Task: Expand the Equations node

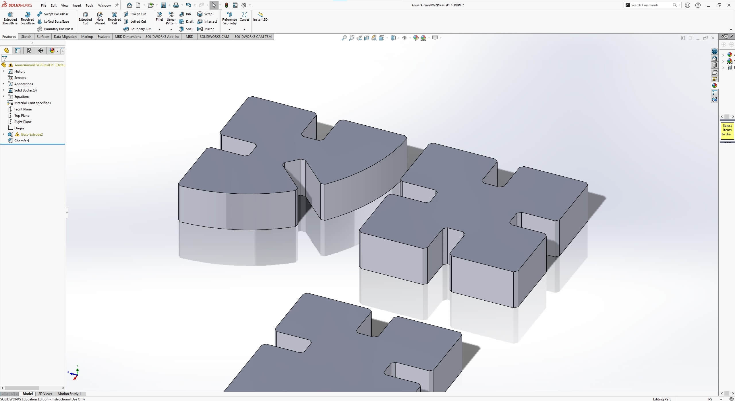Action: tap(3, 96)
